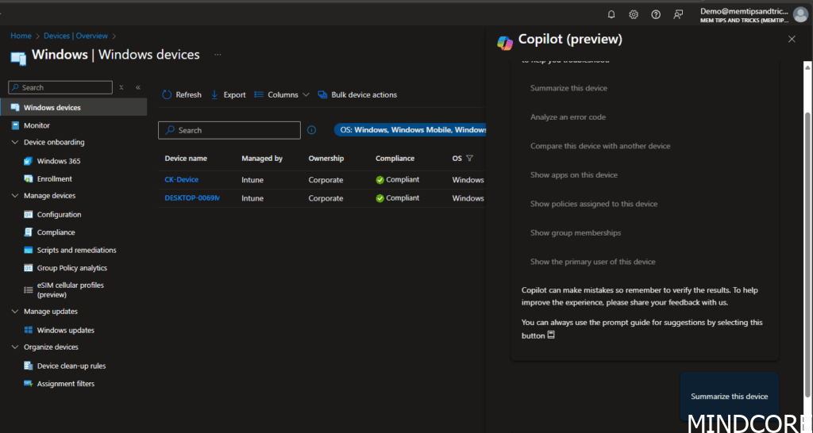Focus the sidebar Search field
813x433 pixels.
pos(60,87)
